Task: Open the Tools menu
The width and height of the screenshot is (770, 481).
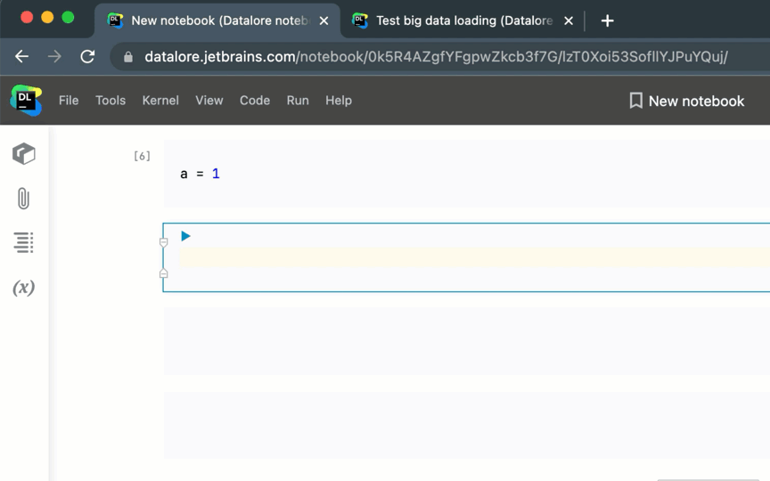Action: click(111, 100)
